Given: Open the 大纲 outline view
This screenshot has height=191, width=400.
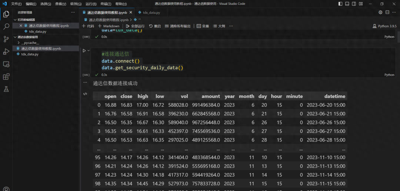Looking at the screenshot, I should pos(219,26).
